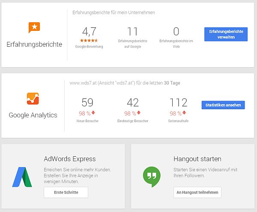The image size is (257, 212).
Task: Click the five-star rating under 4,7
Action: (90, 40)
